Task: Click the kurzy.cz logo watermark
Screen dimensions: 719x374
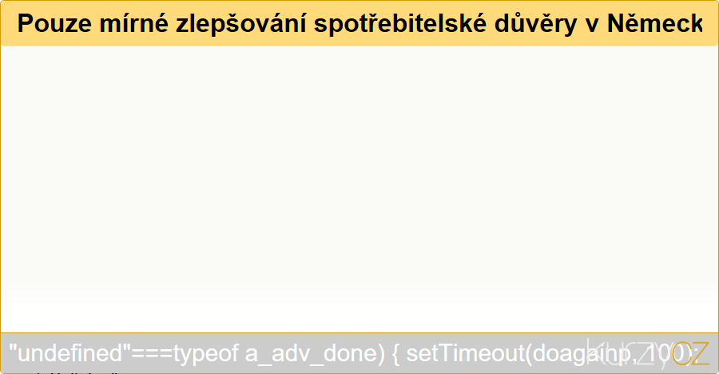Action: (x=647, y=353)
